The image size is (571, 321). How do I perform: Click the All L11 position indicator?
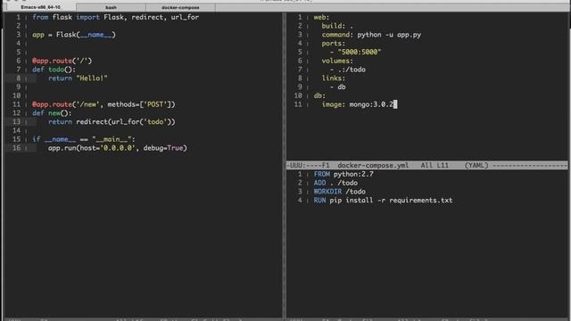(434, 165)
